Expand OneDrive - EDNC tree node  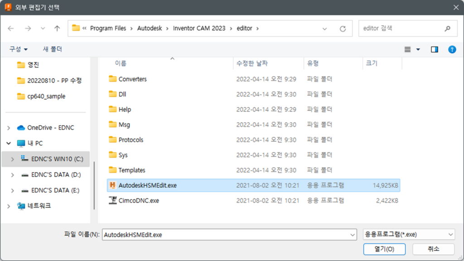coord(9,128)
